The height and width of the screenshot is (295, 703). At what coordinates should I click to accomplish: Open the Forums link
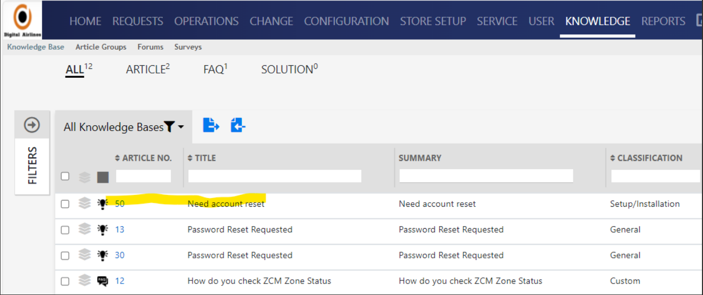pos(151,47)
